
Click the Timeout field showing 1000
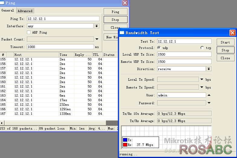(60, 47)
